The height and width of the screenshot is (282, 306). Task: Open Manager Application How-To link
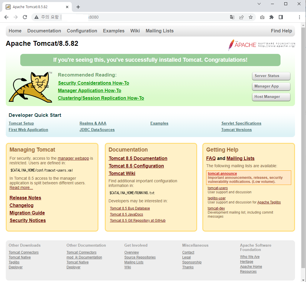coord(89,91)
